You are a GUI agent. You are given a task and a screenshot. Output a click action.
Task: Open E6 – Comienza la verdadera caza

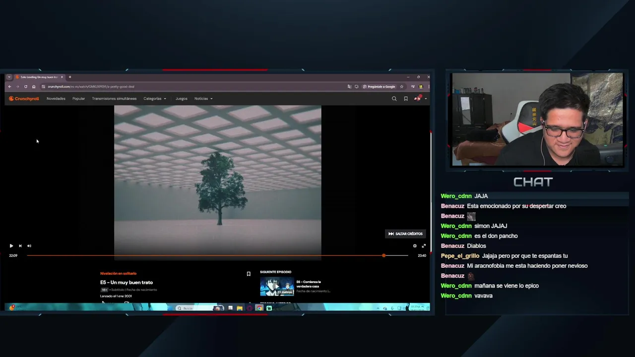click(309, 284)
